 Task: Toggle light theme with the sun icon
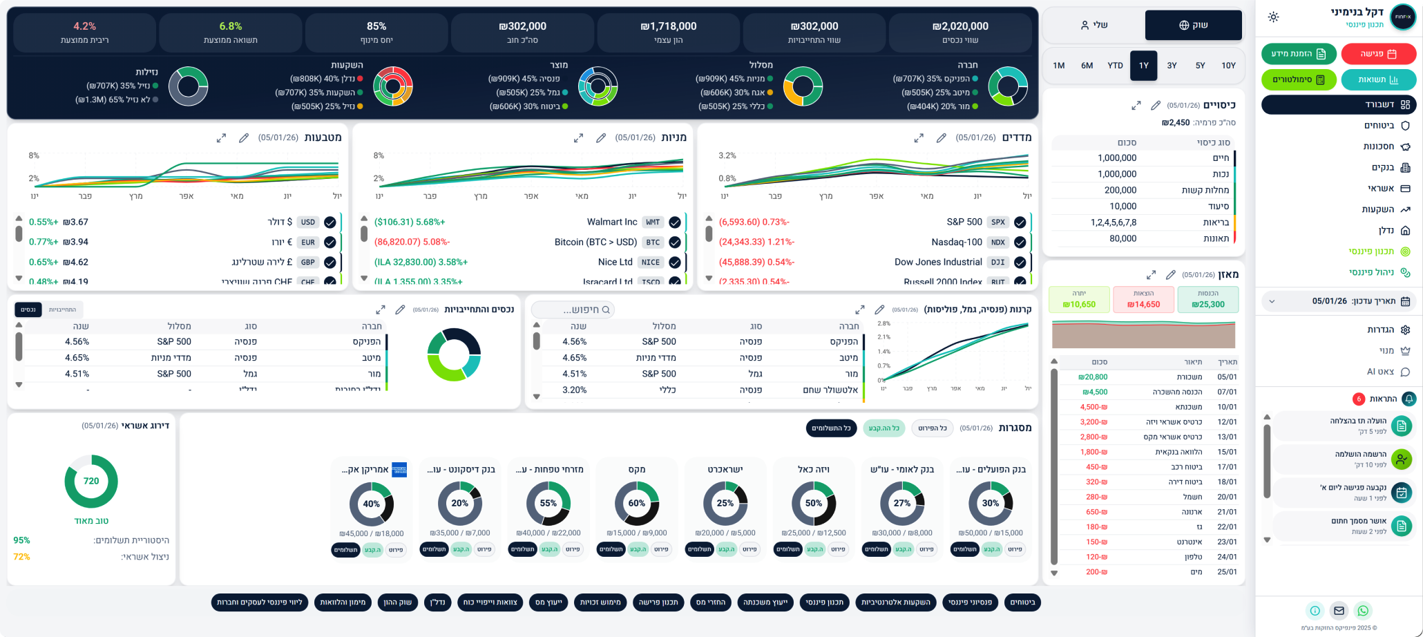tap(1273, 17)
